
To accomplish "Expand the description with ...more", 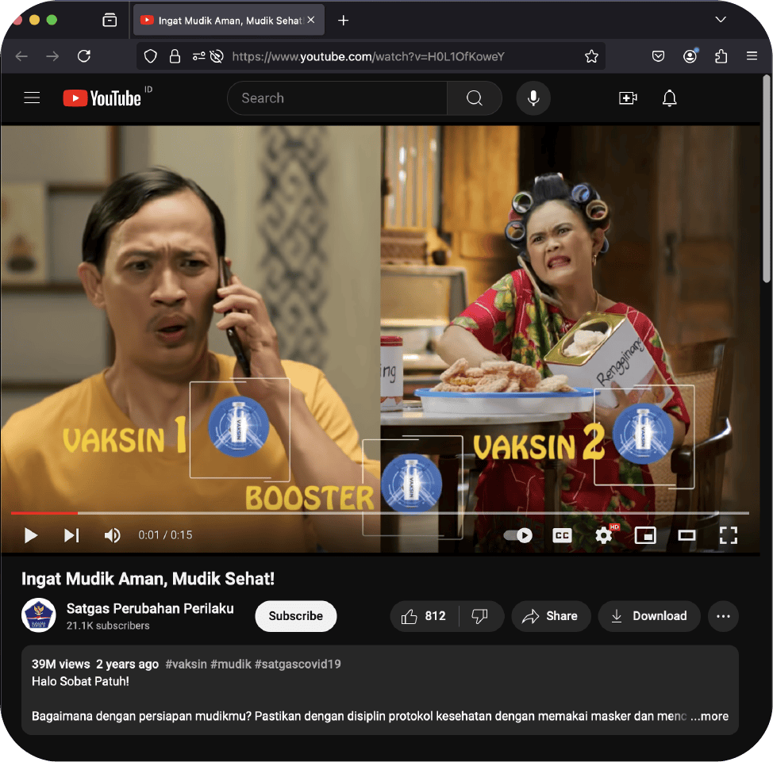I will pyautogui.click(x=709, y=716).
